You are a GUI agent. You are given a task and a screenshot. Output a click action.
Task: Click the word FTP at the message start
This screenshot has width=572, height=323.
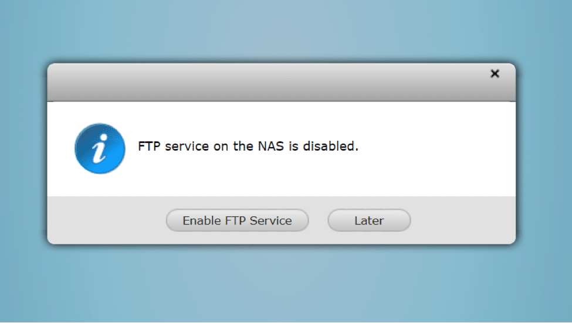(149, 146)
